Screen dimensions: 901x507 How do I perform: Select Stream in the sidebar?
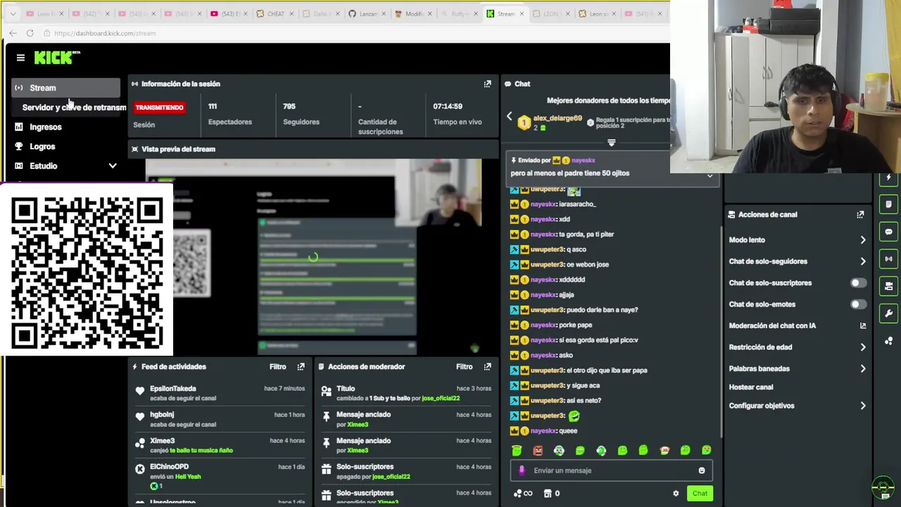66,88
